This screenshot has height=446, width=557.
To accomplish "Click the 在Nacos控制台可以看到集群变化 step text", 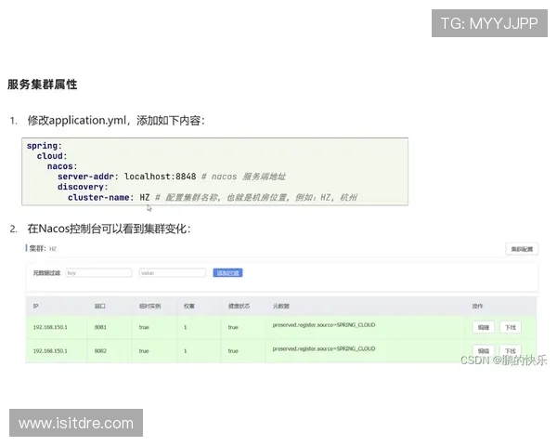I will [109, 229].
